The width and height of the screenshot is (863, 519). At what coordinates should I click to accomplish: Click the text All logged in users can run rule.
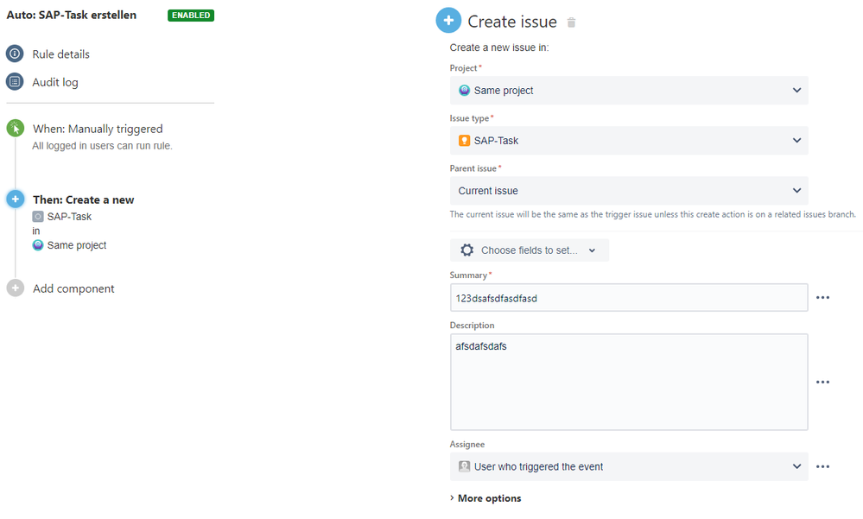point(103,146)
